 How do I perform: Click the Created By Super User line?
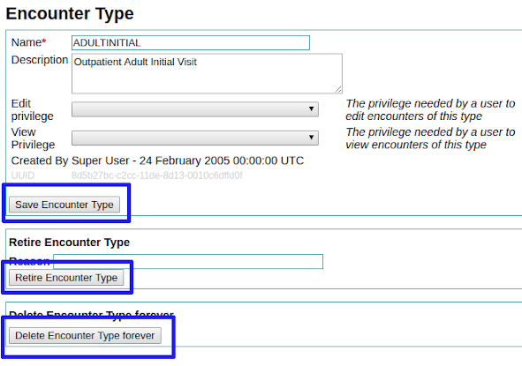pos(157,161)
